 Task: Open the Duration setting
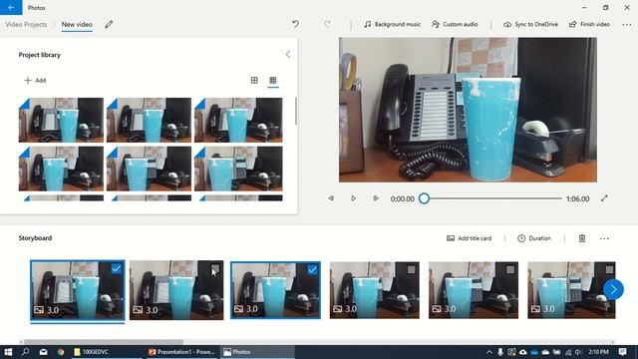pos(534,238)
